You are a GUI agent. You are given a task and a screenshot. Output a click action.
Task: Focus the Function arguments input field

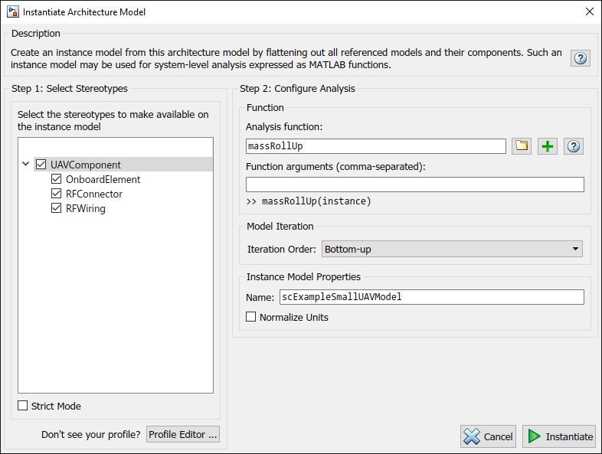(414, 185)
